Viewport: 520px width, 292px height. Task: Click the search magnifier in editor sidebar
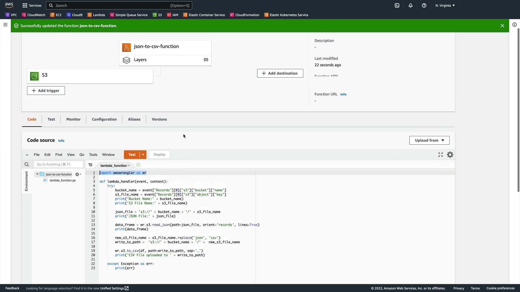[27, 164]
